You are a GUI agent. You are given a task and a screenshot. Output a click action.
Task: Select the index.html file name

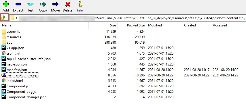coord(15,81)
